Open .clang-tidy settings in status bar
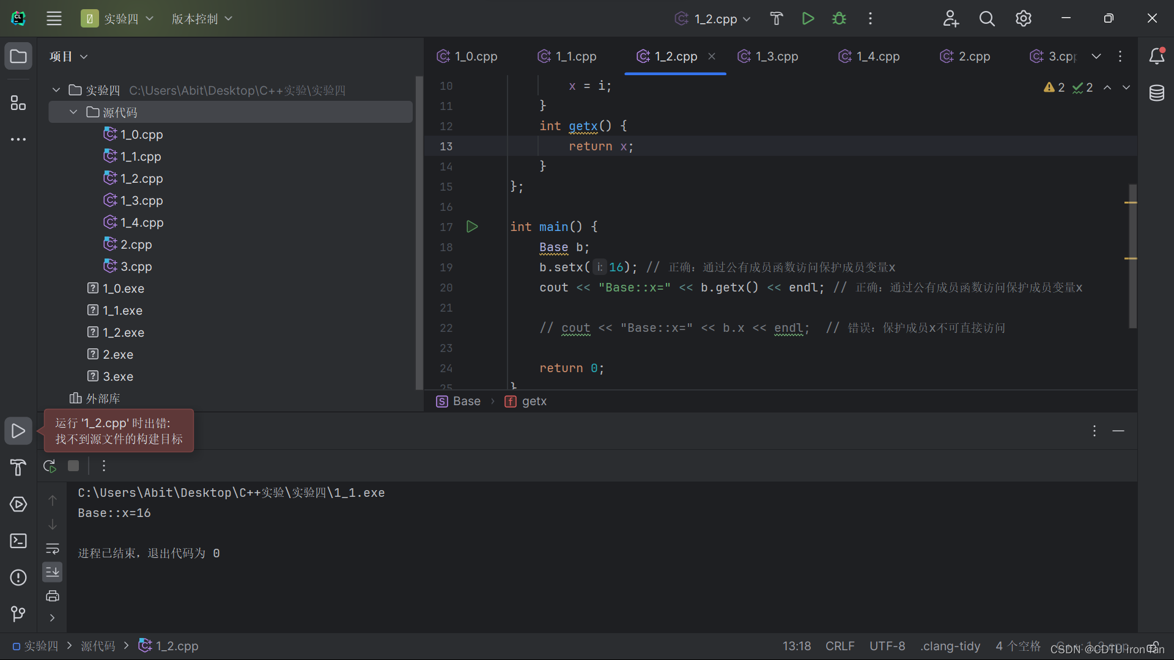Screen dimensions: 1174x660 pyautogui.click(x=950, y=646)
